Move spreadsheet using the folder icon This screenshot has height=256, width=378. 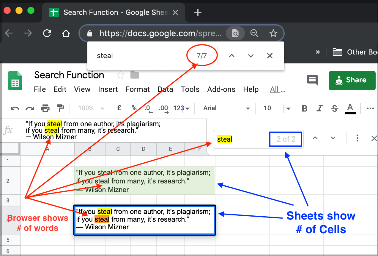coord(135,75)
